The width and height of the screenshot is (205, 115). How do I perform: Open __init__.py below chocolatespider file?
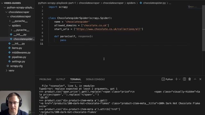(x=18, y=43)
